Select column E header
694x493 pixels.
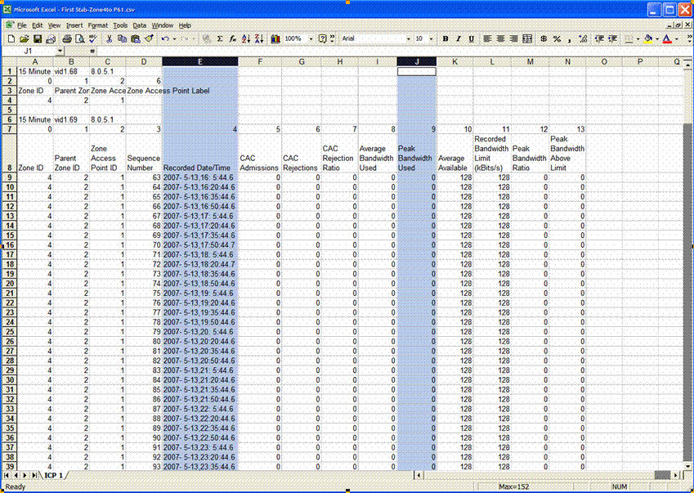[x=200, y=61]
